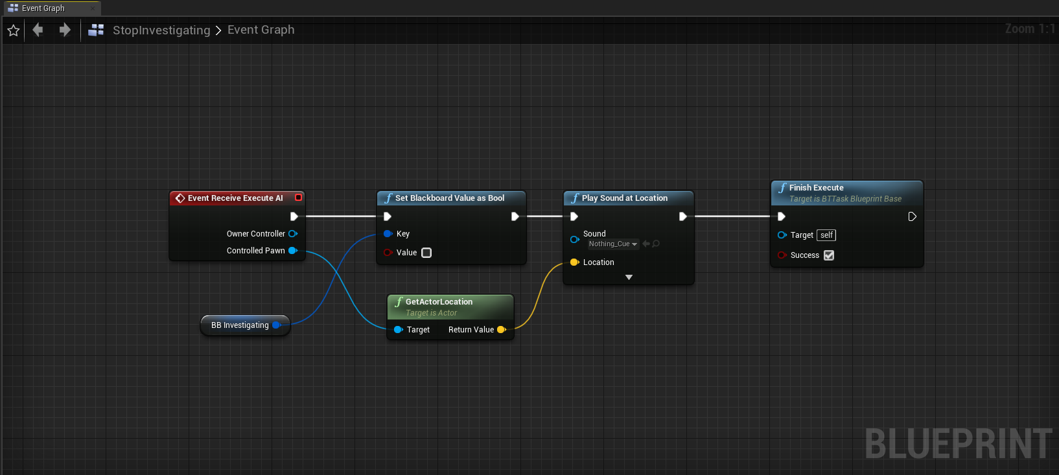Click the Key input pin
The width and height of the screenshot is (1059, 475).
click(388, 234)
